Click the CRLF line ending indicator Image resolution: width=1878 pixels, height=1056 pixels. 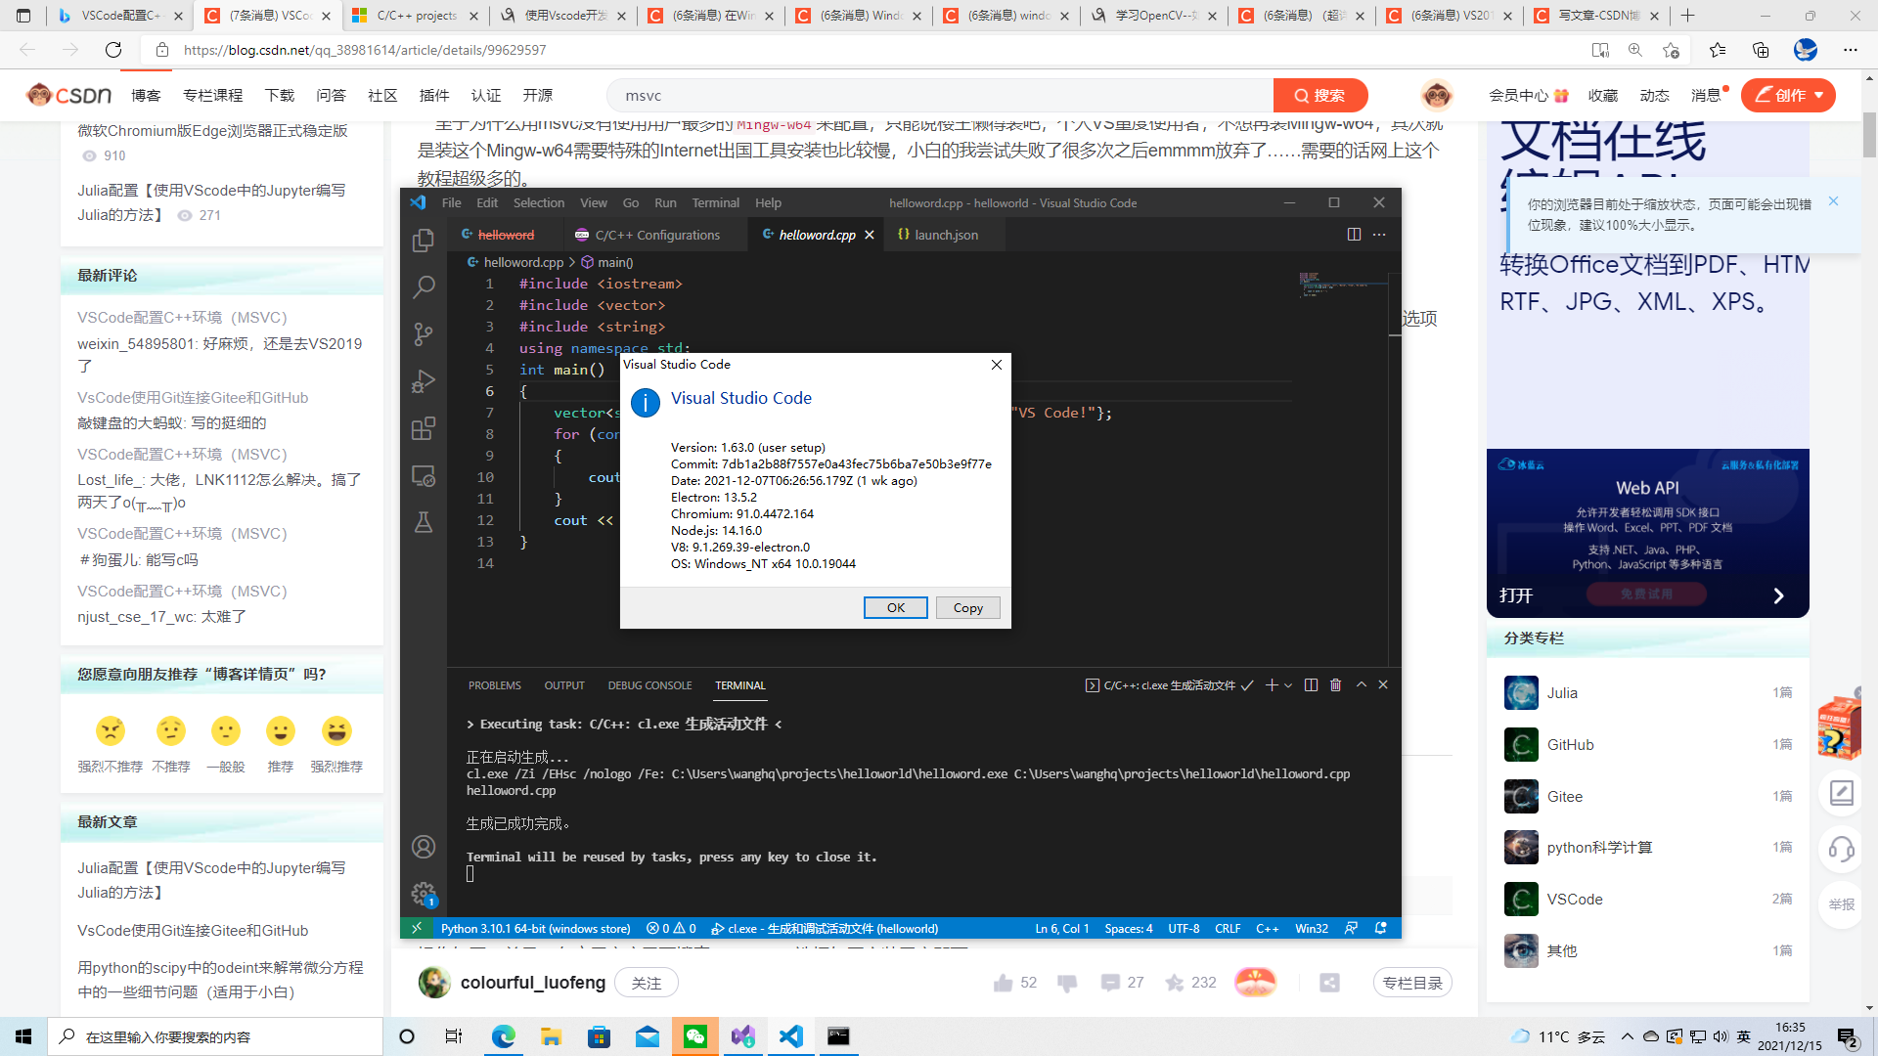(x=1228, y=928)
